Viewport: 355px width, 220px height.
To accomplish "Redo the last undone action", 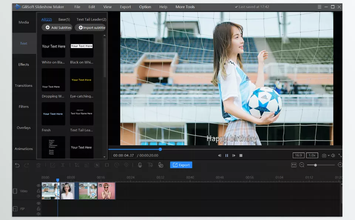I will 27,165.
